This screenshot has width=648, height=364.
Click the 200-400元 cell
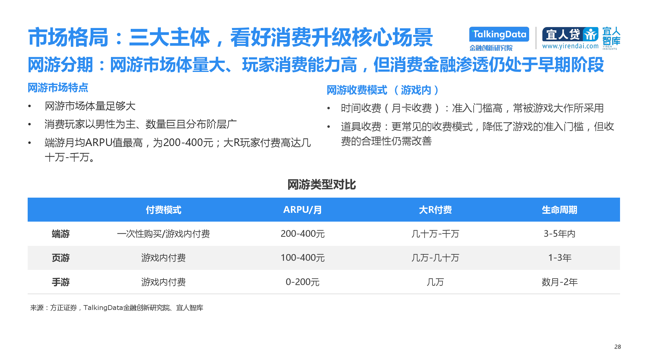click(302, 234)
